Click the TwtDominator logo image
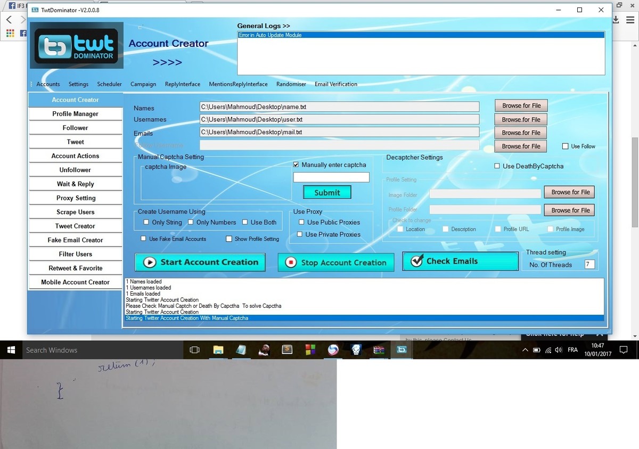 77,46
